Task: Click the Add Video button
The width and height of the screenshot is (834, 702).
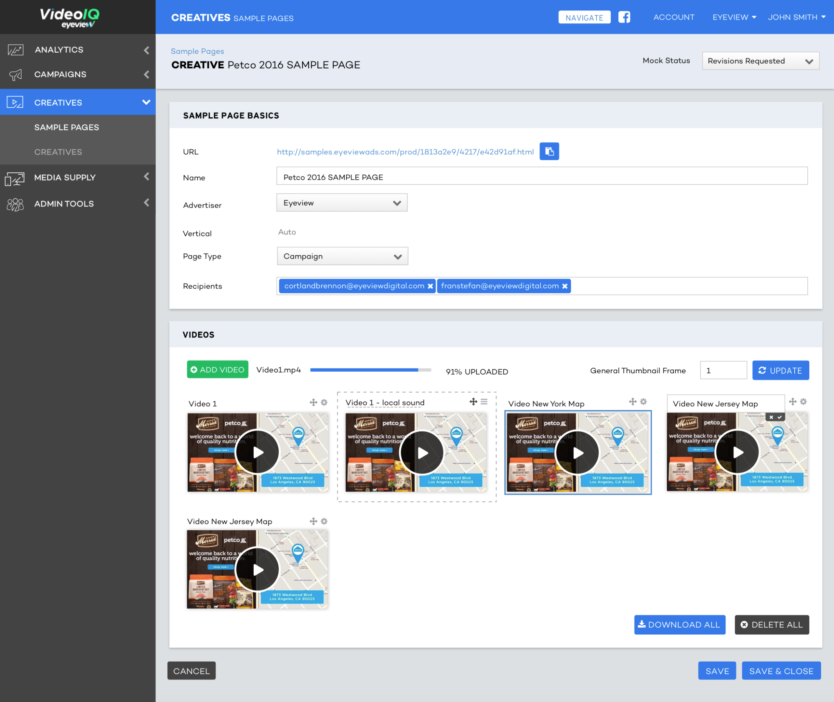Action: pos(217,370)
